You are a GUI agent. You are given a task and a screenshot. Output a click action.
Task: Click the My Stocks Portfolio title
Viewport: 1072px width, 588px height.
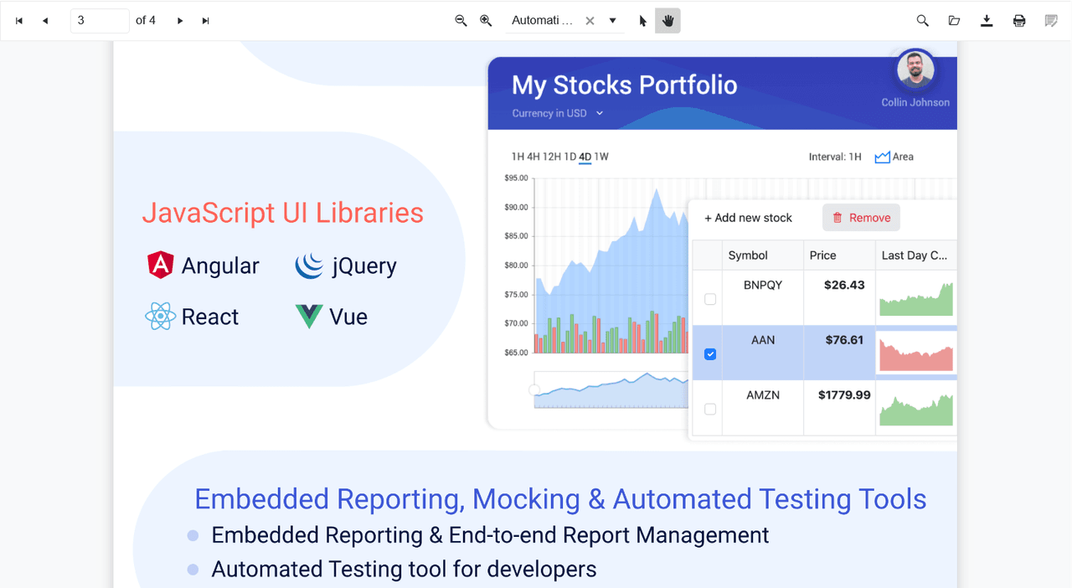[x=625, y=85]
